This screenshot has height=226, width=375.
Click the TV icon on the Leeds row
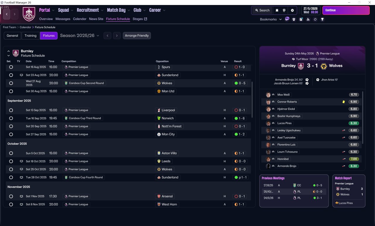click(21, 161)
